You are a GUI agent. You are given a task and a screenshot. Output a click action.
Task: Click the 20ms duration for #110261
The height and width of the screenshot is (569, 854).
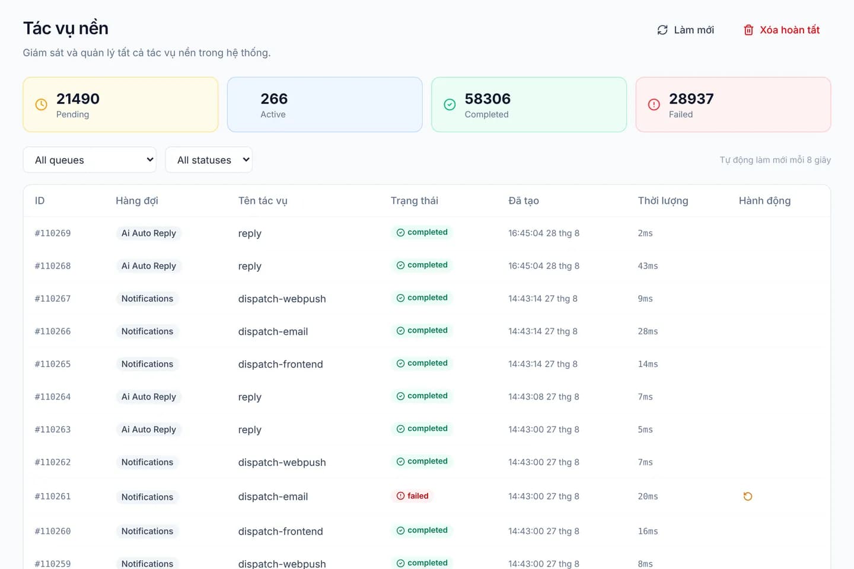coord(648,497)
